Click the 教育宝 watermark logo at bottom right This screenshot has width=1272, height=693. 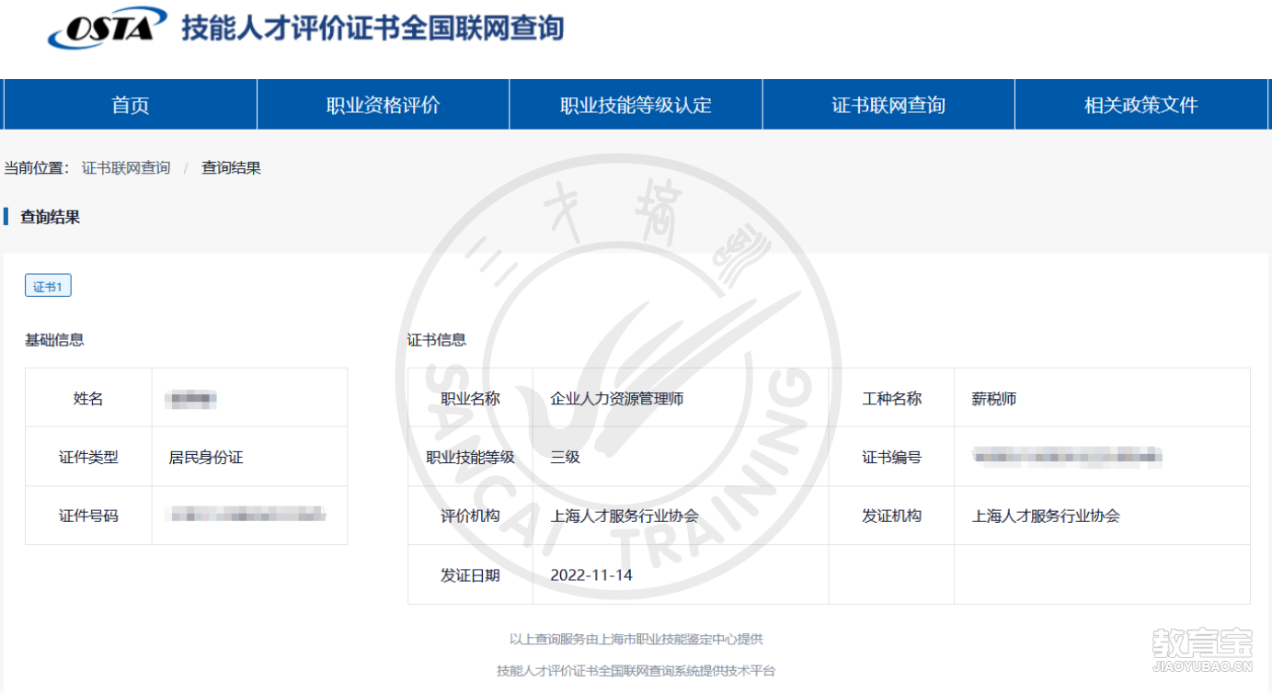click(1202, 648)
